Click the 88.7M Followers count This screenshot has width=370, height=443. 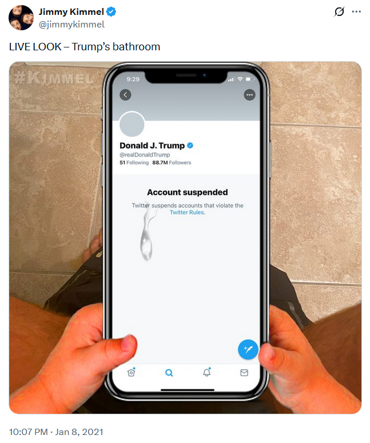[172, 163]
